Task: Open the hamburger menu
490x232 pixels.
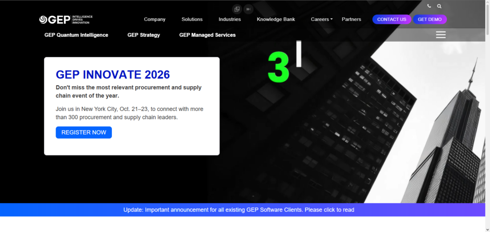Action: 441,34
